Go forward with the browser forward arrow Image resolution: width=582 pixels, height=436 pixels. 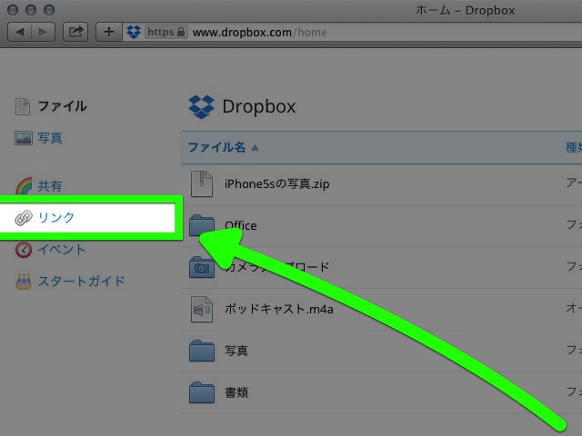tap(43, 32)
